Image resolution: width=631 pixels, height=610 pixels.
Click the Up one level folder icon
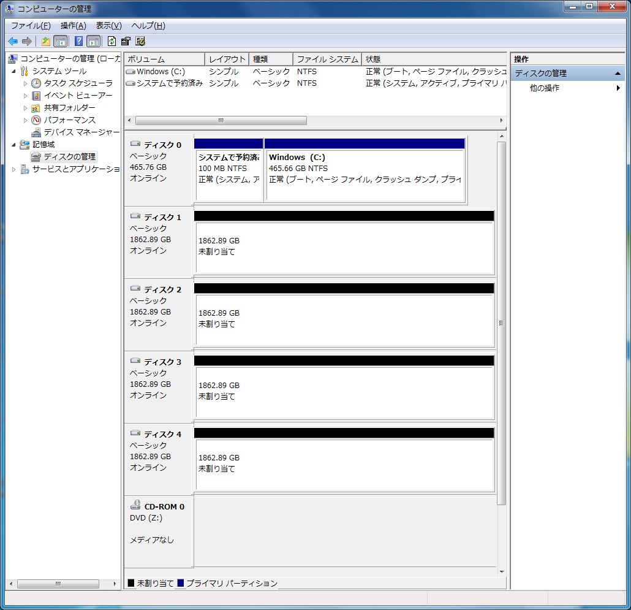(x=45, y=42)
